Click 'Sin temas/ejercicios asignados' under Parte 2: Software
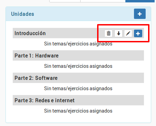The width and height of the screenshot is (156, 126). (78, 88)
